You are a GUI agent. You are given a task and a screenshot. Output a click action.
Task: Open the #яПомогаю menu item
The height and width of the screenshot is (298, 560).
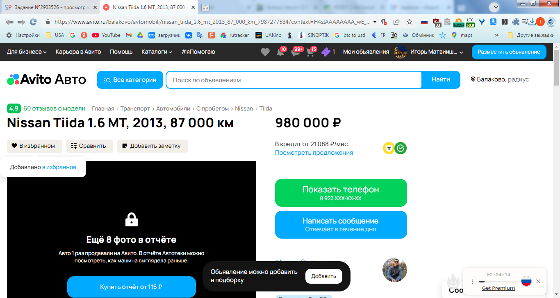point(198,52)
